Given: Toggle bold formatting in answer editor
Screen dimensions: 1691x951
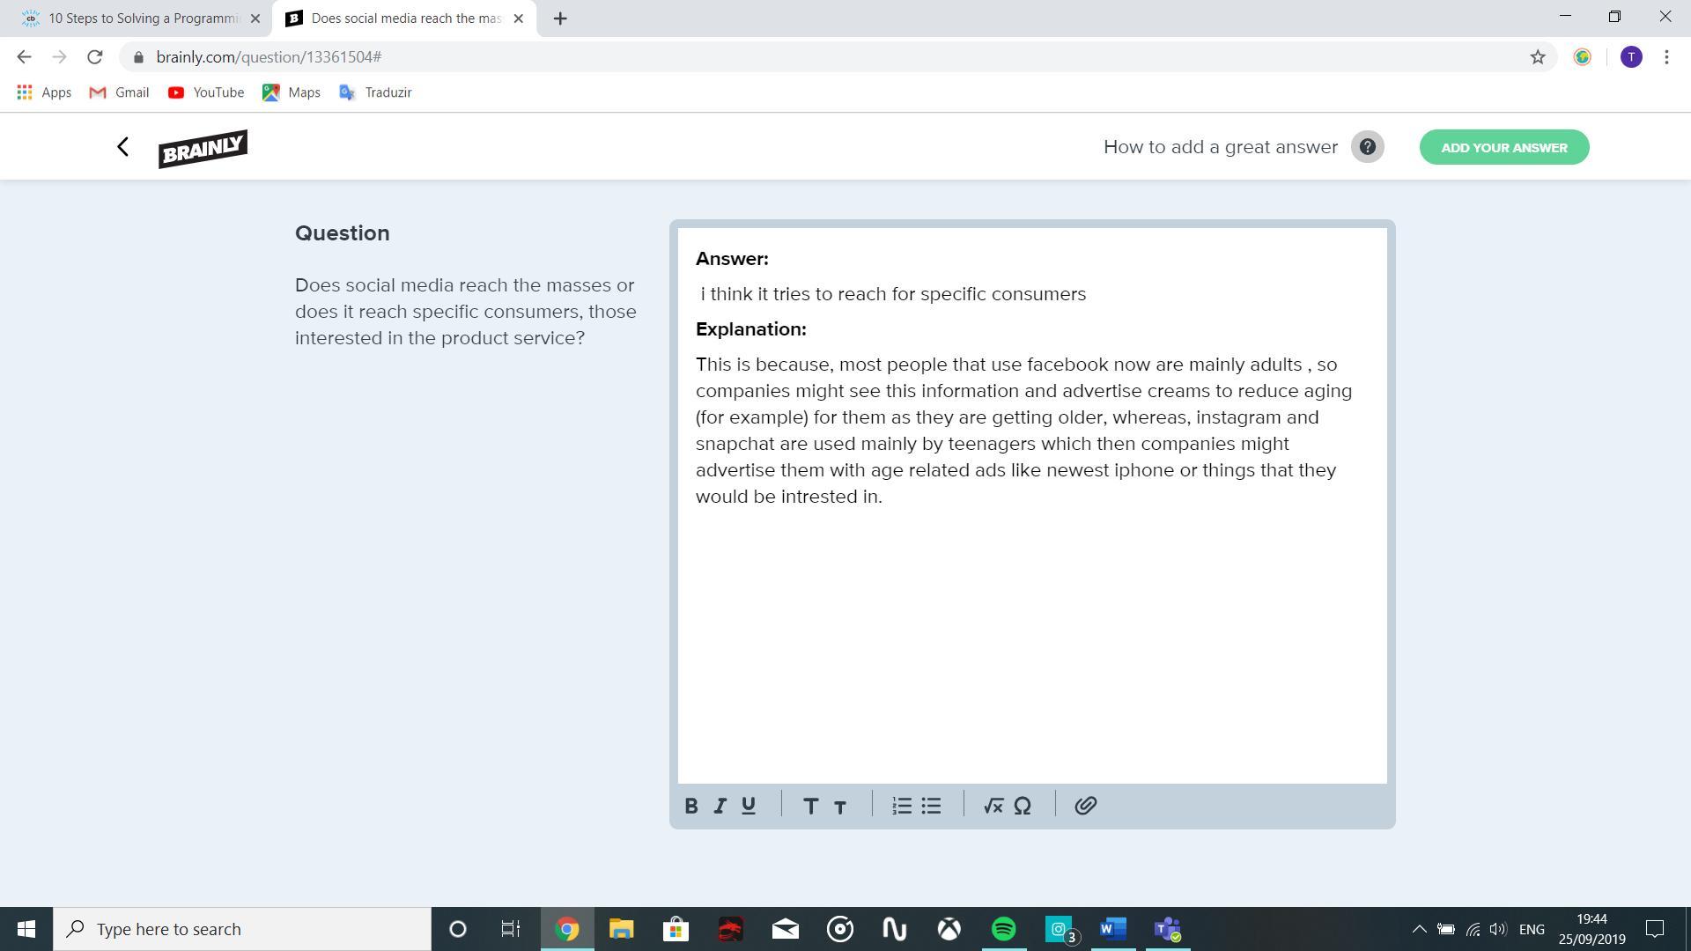Looking at the screenshot, I should 691,806.
